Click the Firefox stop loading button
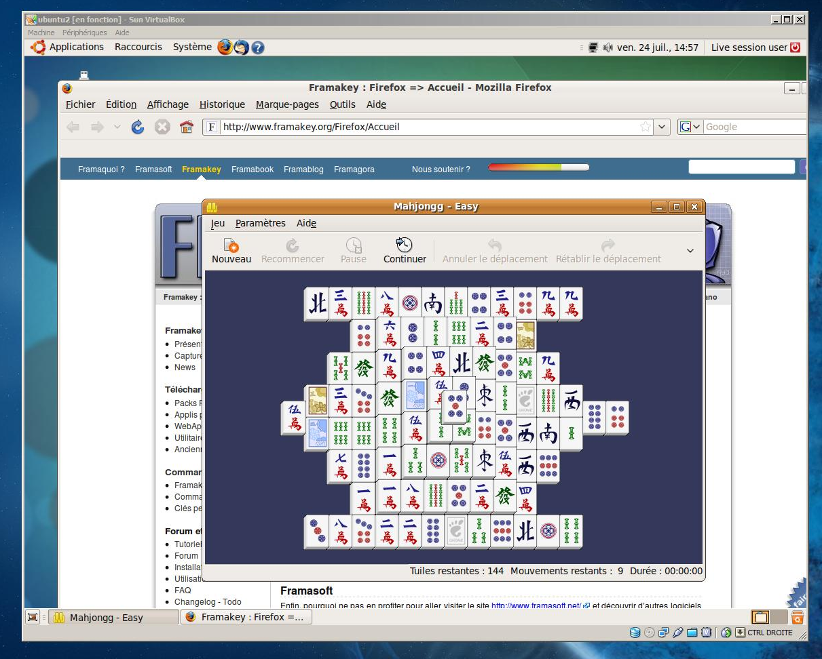 point(162,127)
